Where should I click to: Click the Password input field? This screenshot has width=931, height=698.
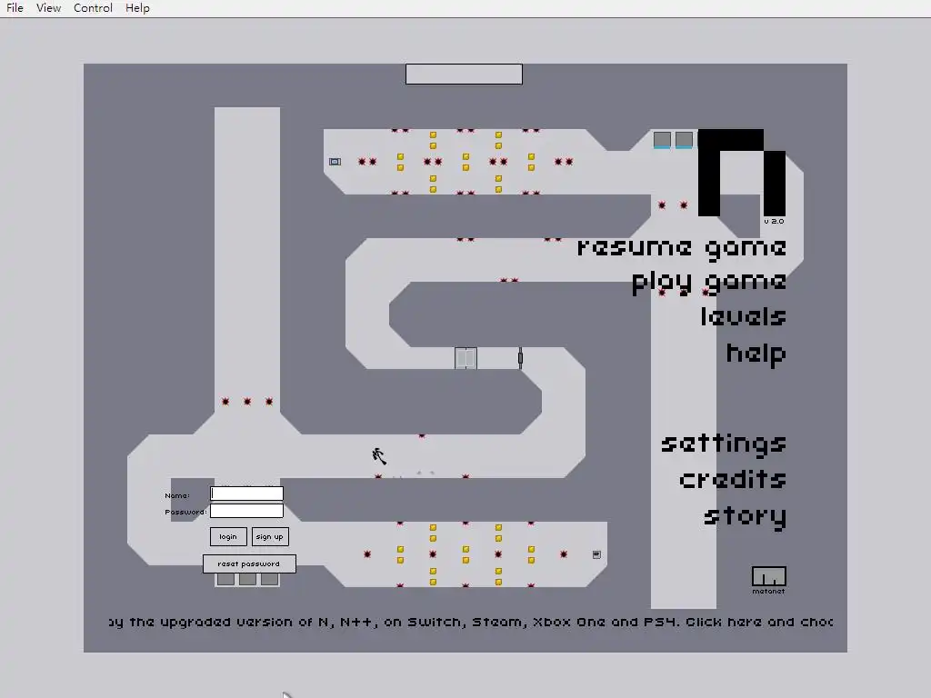247,511
